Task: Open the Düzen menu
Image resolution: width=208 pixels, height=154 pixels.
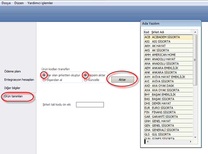Action: pos(19,3)
